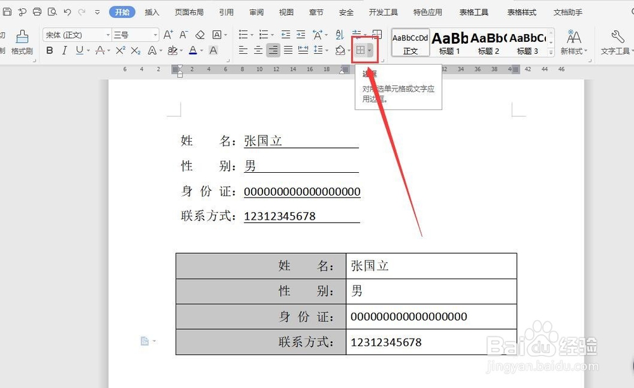Viewport: 634px width, 388px height.
Task: Expand the underline style arrow
Action: click(x=88, y=51)
